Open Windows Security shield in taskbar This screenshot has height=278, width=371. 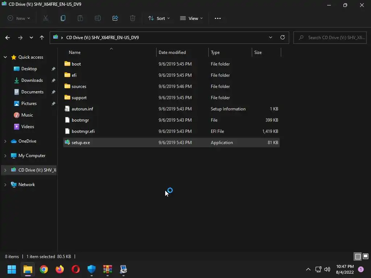[92, 269]
